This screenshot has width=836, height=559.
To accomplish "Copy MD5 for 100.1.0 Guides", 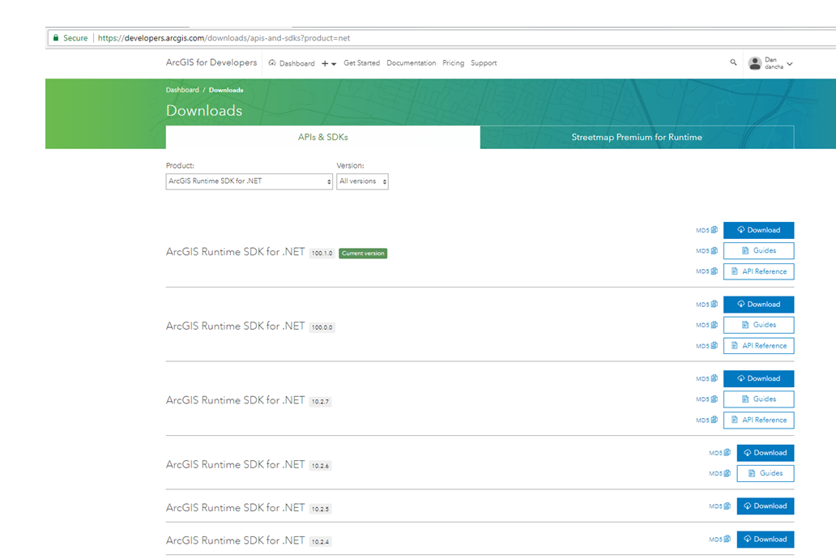I will point(706,250).
